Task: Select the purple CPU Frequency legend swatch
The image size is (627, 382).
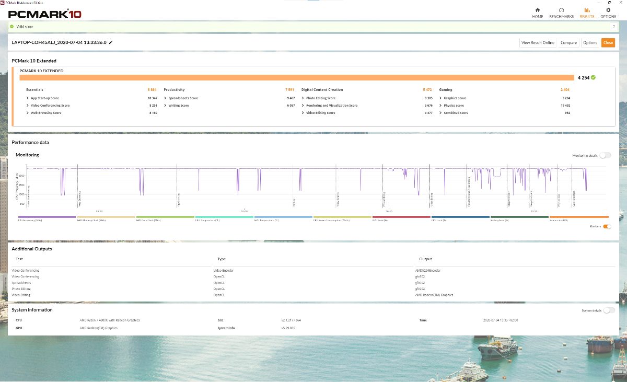Action: click(47, 217)
